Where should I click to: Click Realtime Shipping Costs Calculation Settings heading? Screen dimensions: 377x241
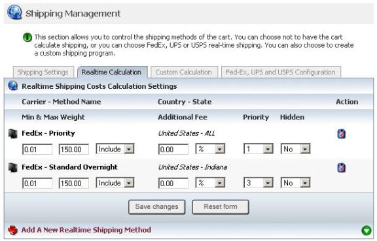99,86
